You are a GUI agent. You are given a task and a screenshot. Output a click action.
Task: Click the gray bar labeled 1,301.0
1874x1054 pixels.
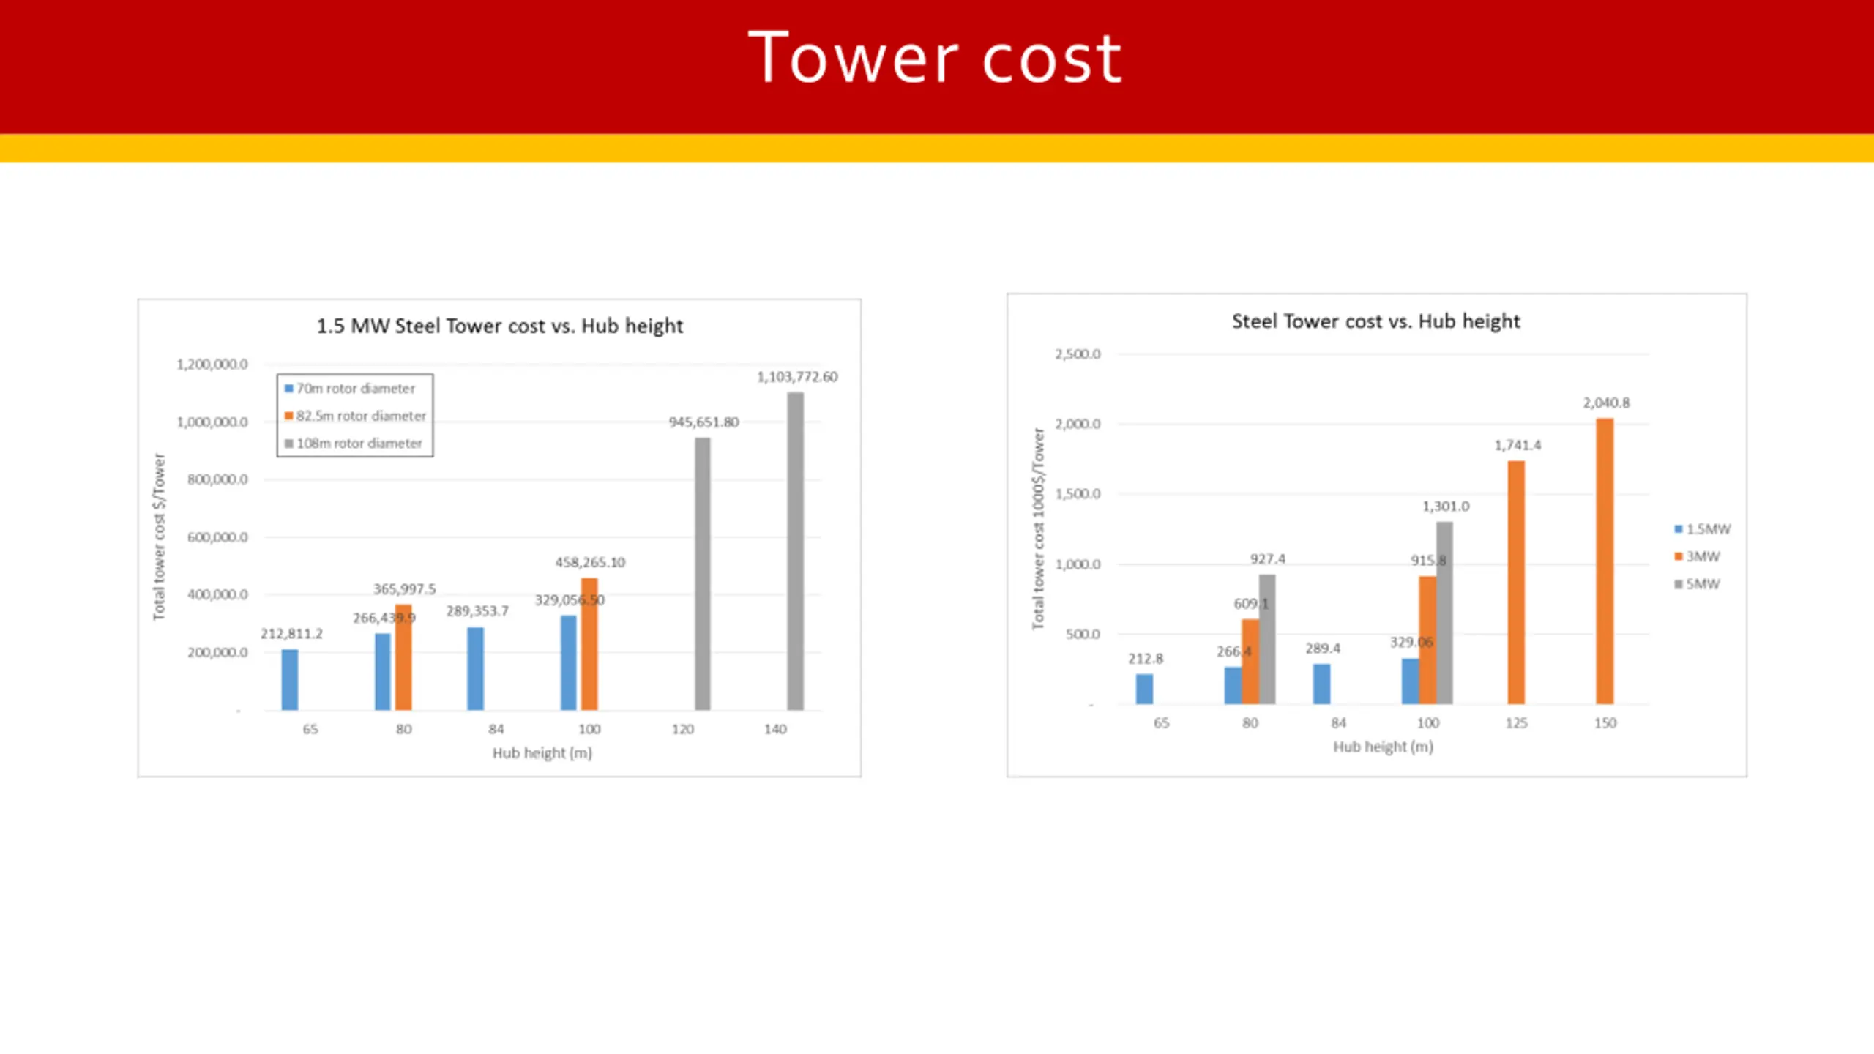pos(1444,612)
